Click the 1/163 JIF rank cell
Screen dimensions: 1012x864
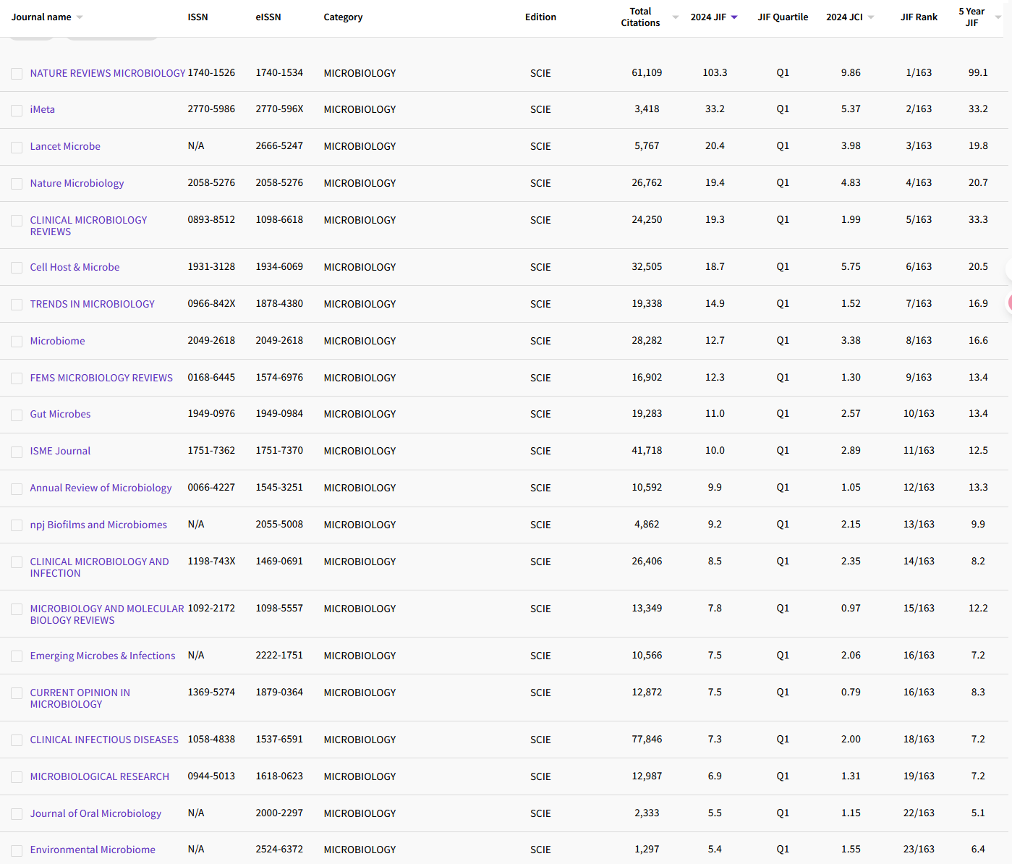click(919, 73)
